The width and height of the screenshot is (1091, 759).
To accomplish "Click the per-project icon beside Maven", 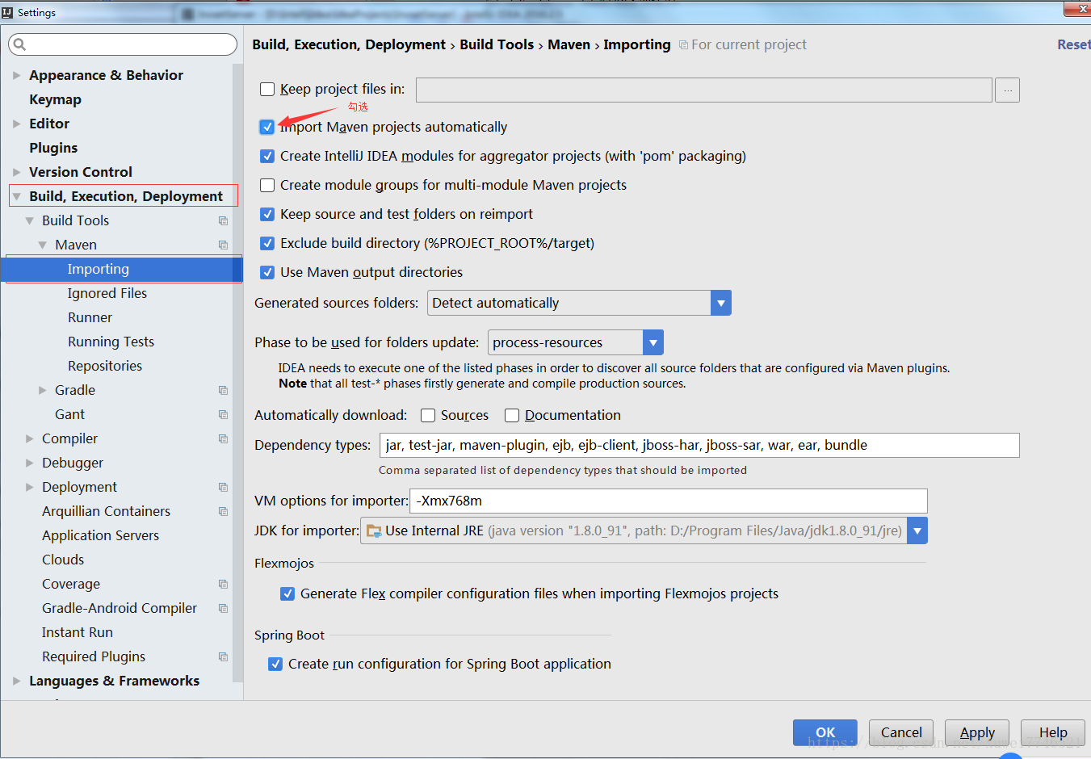I will coord(224,245).
